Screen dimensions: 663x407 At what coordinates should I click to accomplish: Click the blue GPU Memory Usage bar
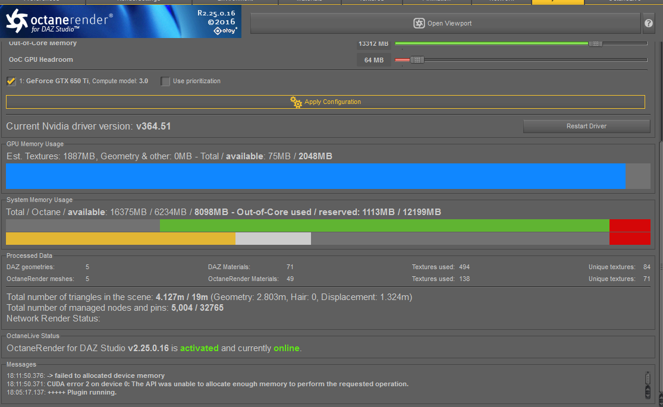315,176
